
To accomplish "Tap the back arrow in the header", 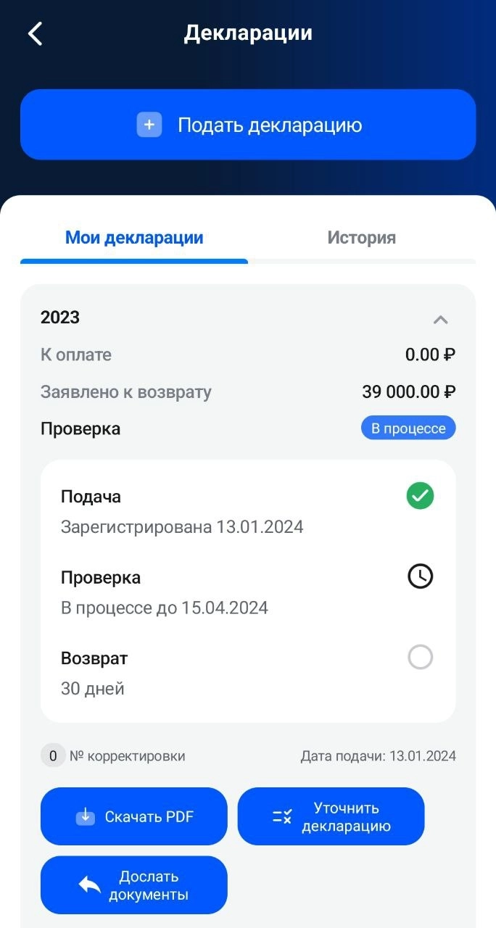I will [34, 33].
